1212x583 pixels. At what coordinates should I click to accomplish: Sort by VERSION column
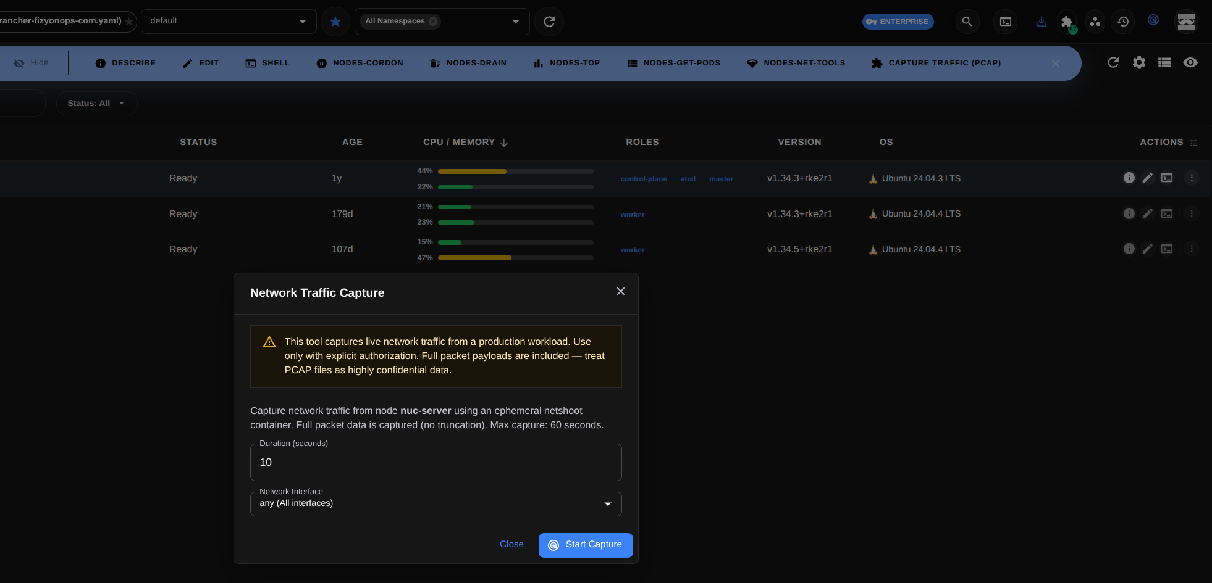799,142
